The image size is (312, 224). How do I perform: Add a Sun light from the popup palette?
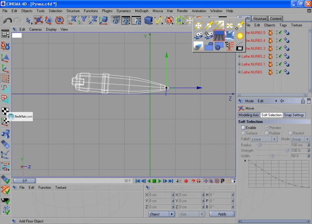pyautogui.click(x=240, y=36)
